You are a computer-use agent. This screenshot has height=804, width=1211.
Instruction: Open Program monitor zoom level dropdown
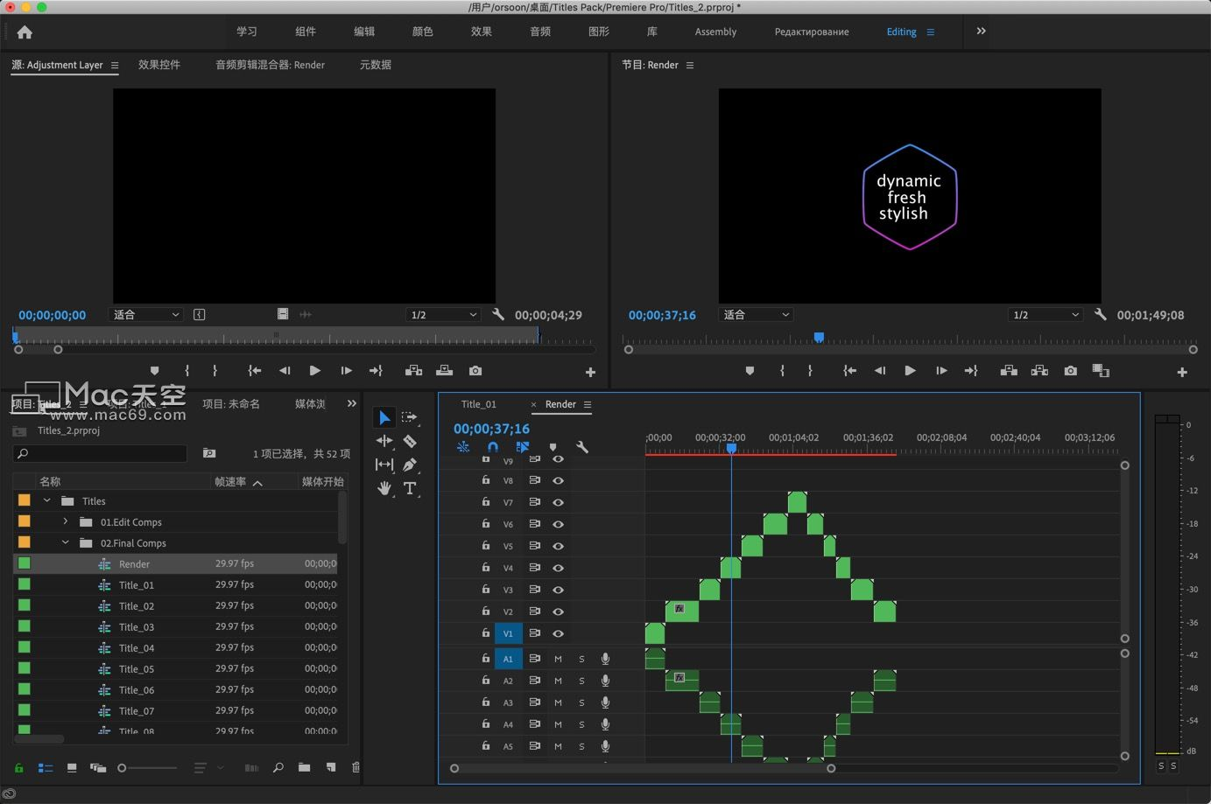click(x=757, y=315)
